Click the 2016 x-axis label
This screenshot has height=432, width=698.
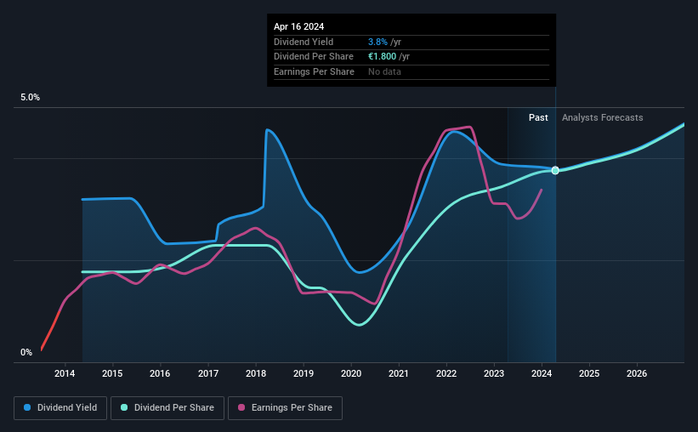[x=160, y=373]
